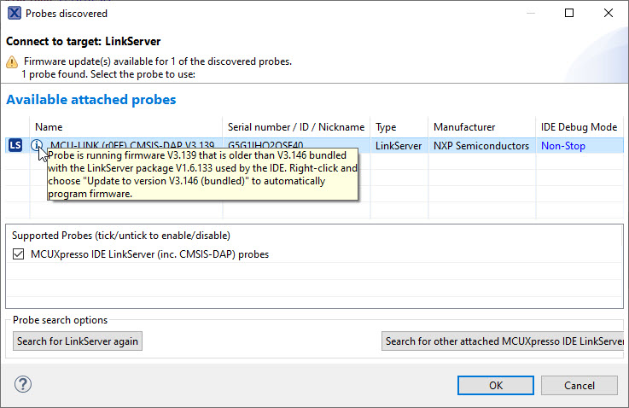Click the firmware info icon beside probe name
Screen dimensions: 629x408
(37, 145)
